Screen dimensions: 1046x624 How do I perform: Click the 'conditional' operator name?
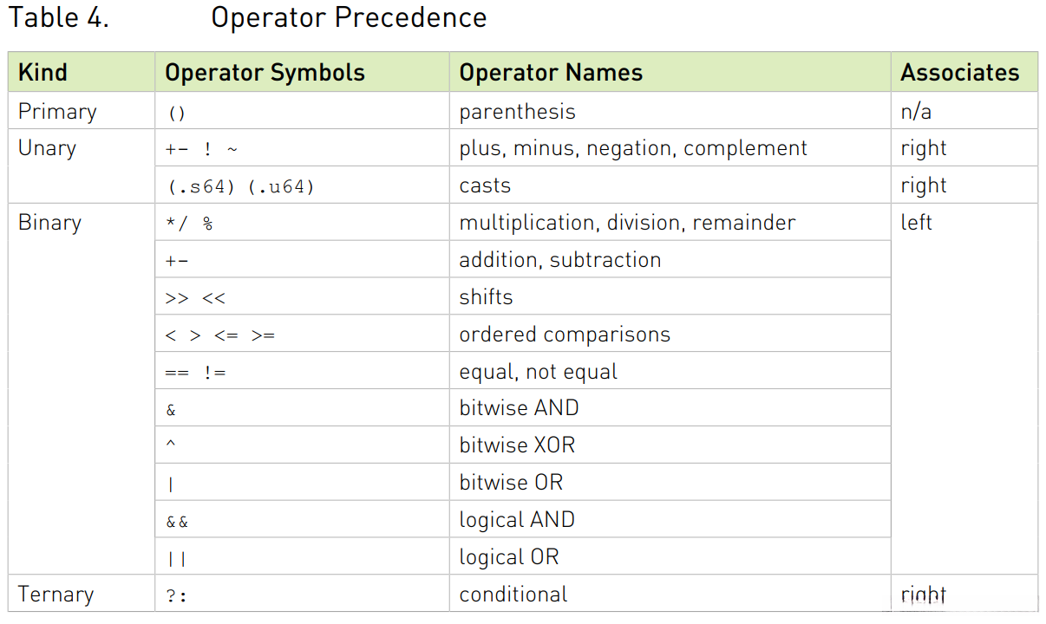[513, 595]
